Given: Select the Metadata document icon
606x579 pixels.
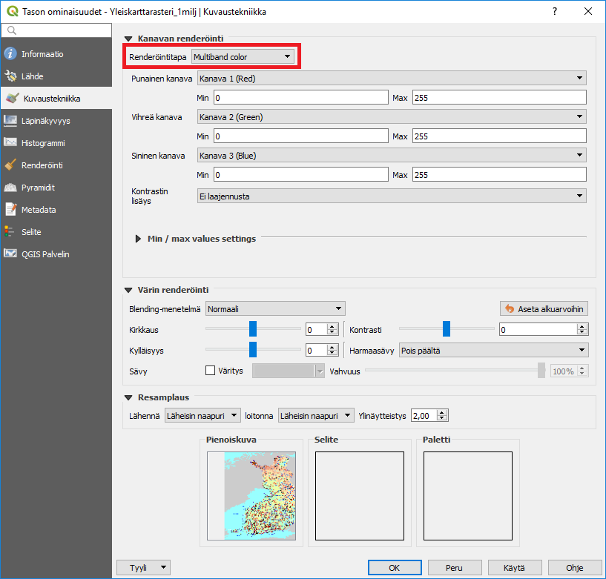Looking at the screenshot, I should [x=10, y=210].
